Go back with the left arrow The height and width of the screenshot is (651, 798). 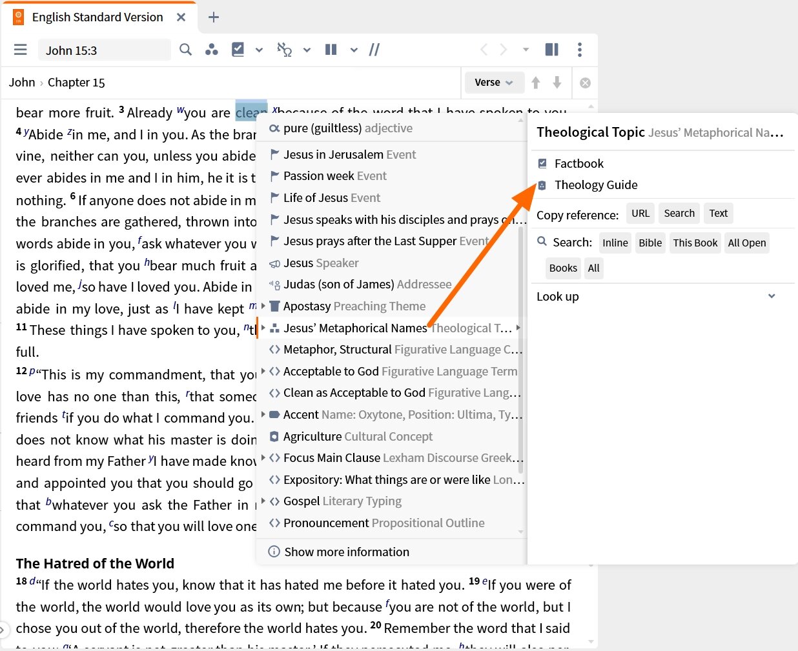(x=484, y=50)
